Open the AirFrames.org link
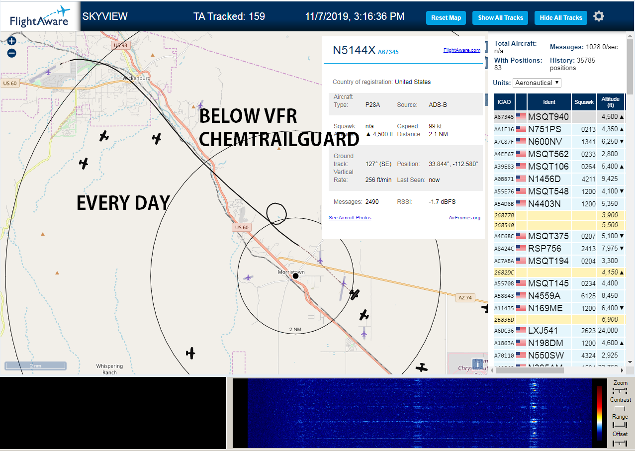The width and height of the screenshot is (635, 451). (464, 218)
